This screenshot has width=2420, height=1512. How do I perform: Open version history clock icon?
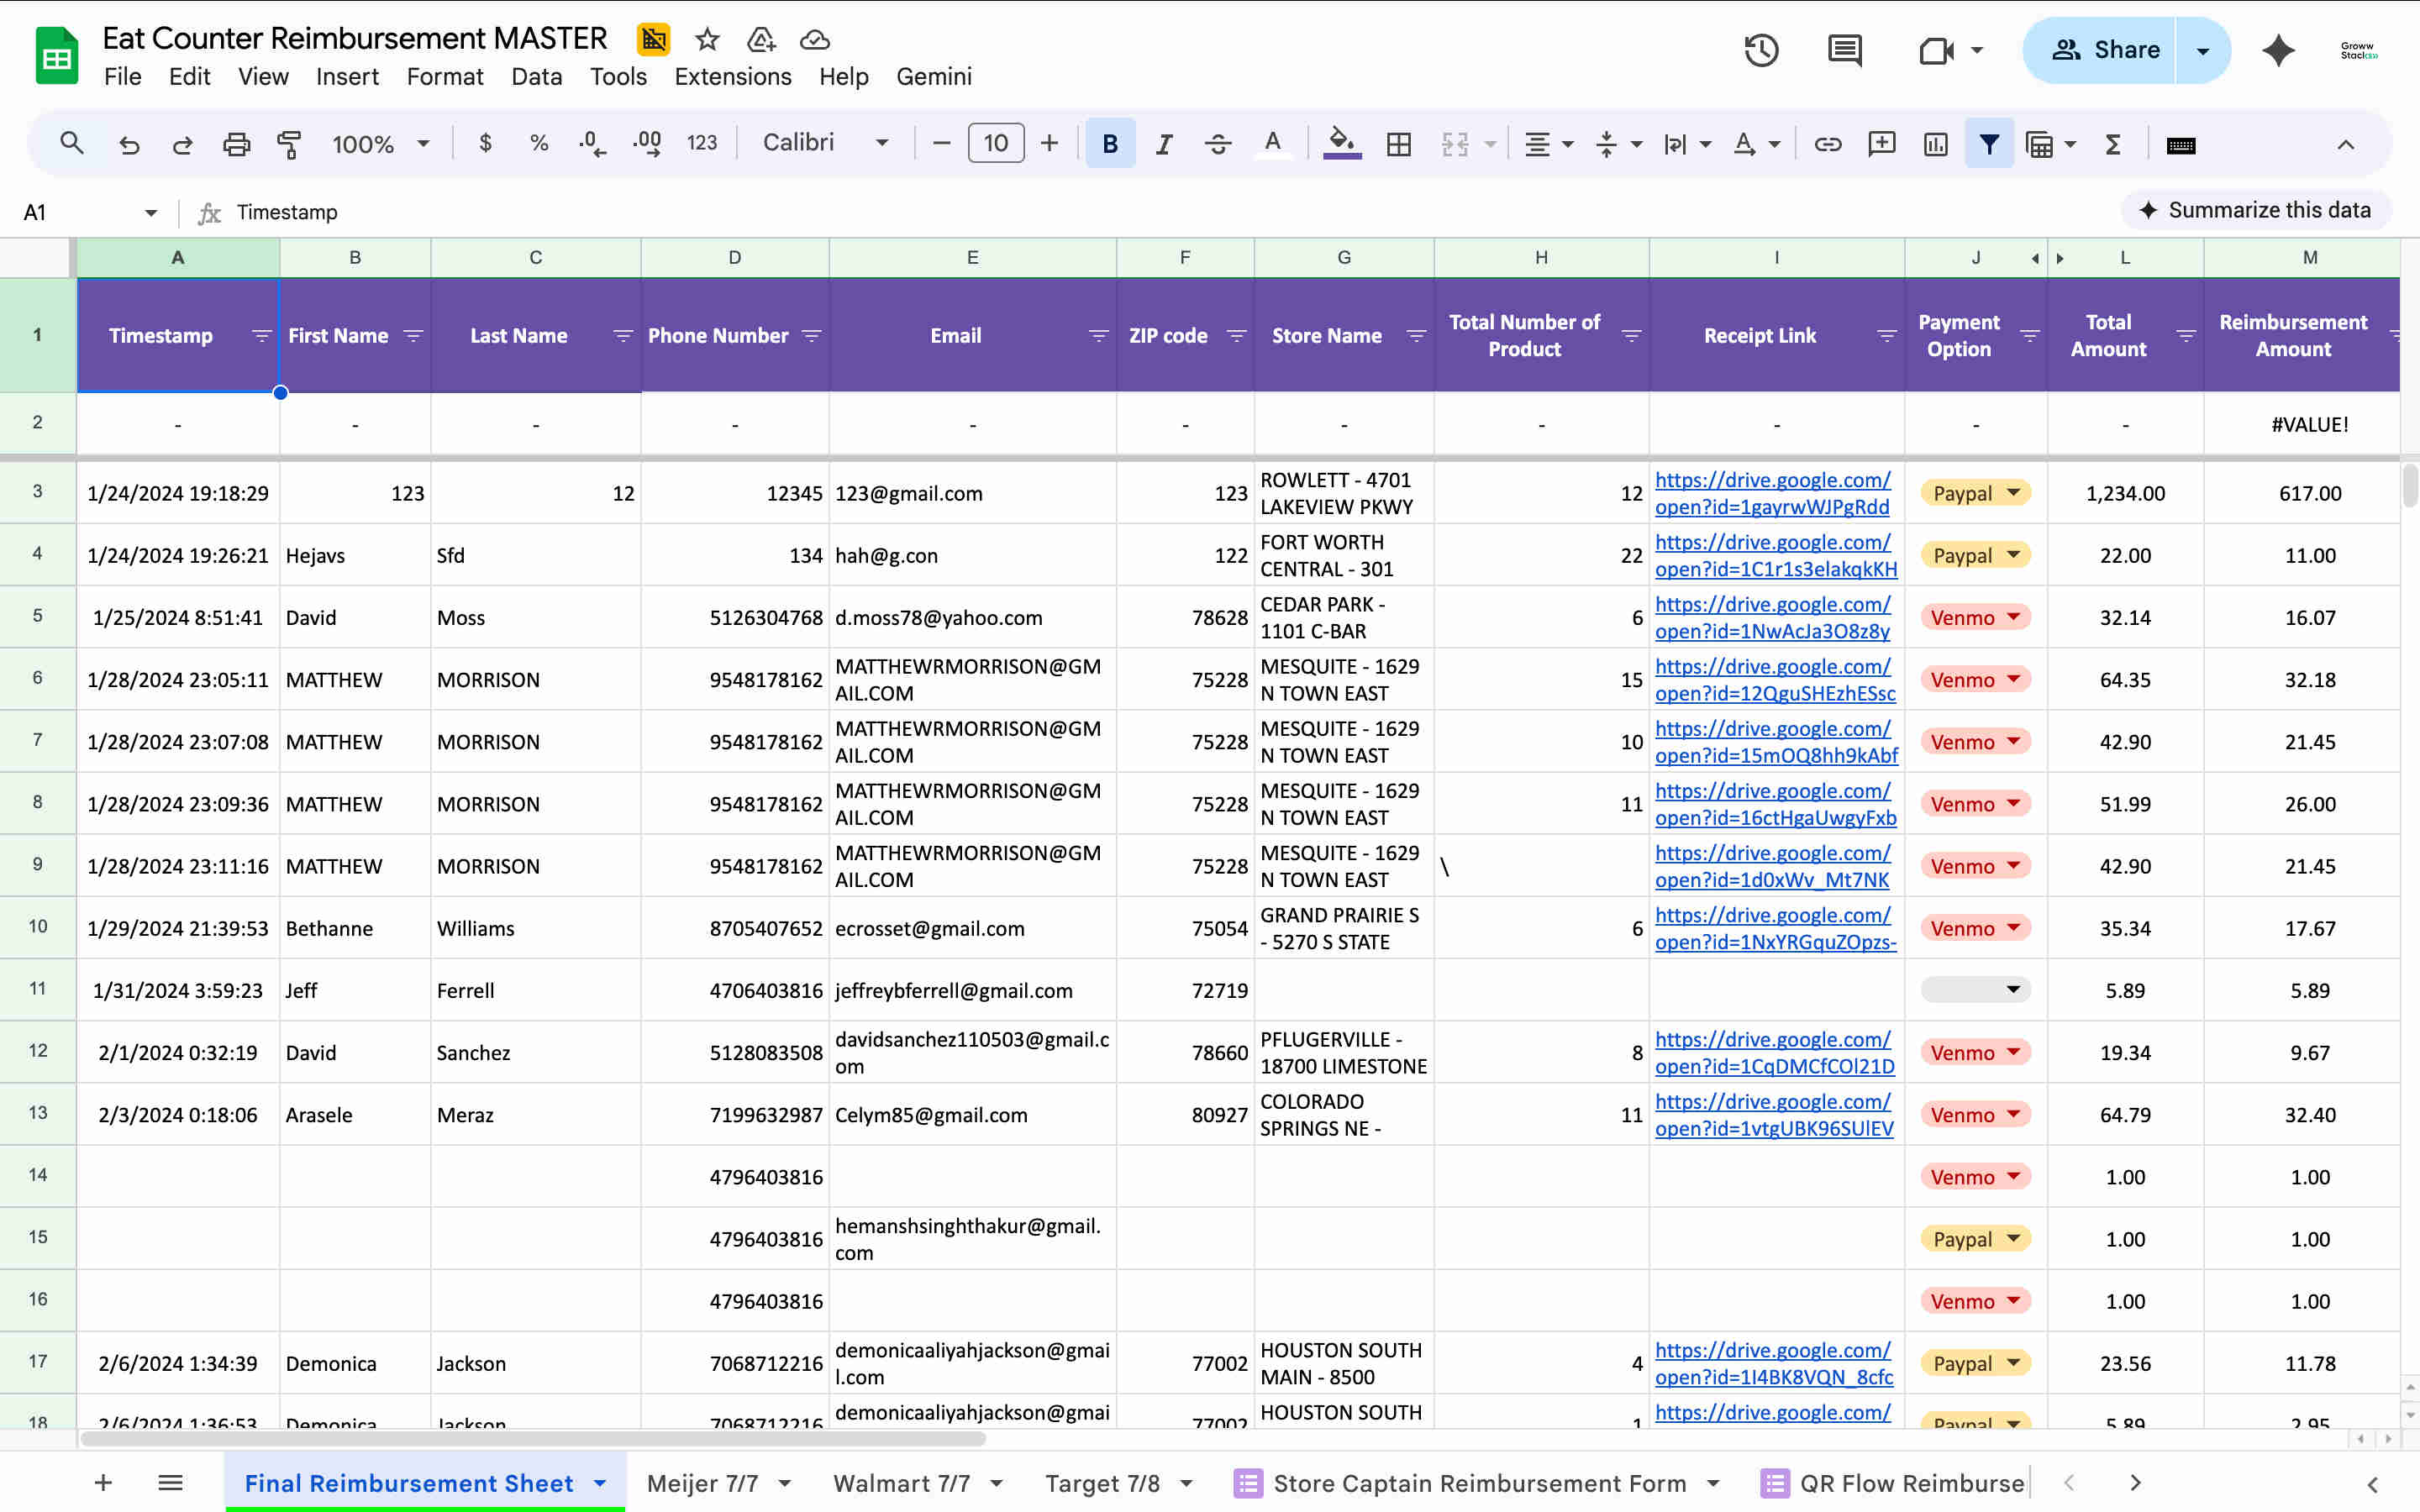click(x=1761, y=50)
